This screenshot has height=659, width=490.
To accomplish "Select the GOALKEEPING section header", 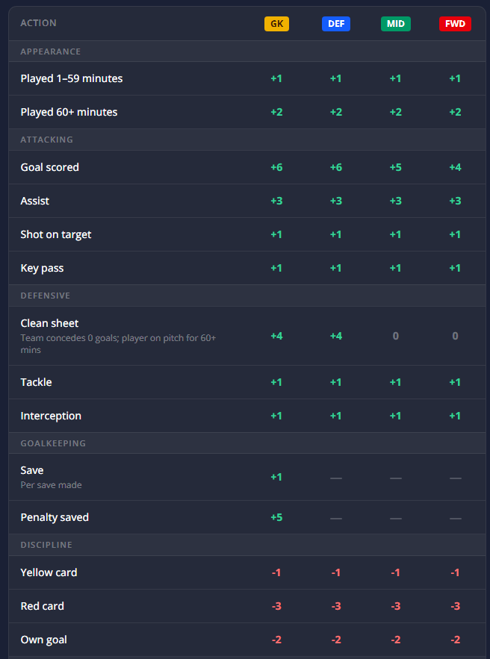I will tap(53, 443).
